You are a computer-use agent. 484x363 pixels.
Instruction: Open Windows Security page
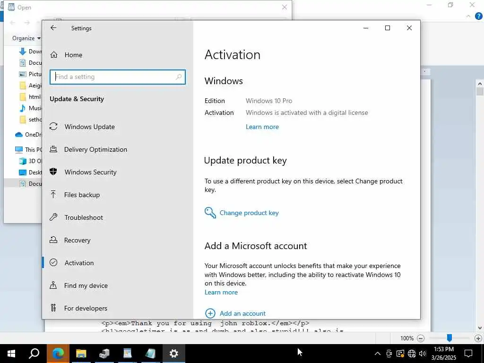90,172
